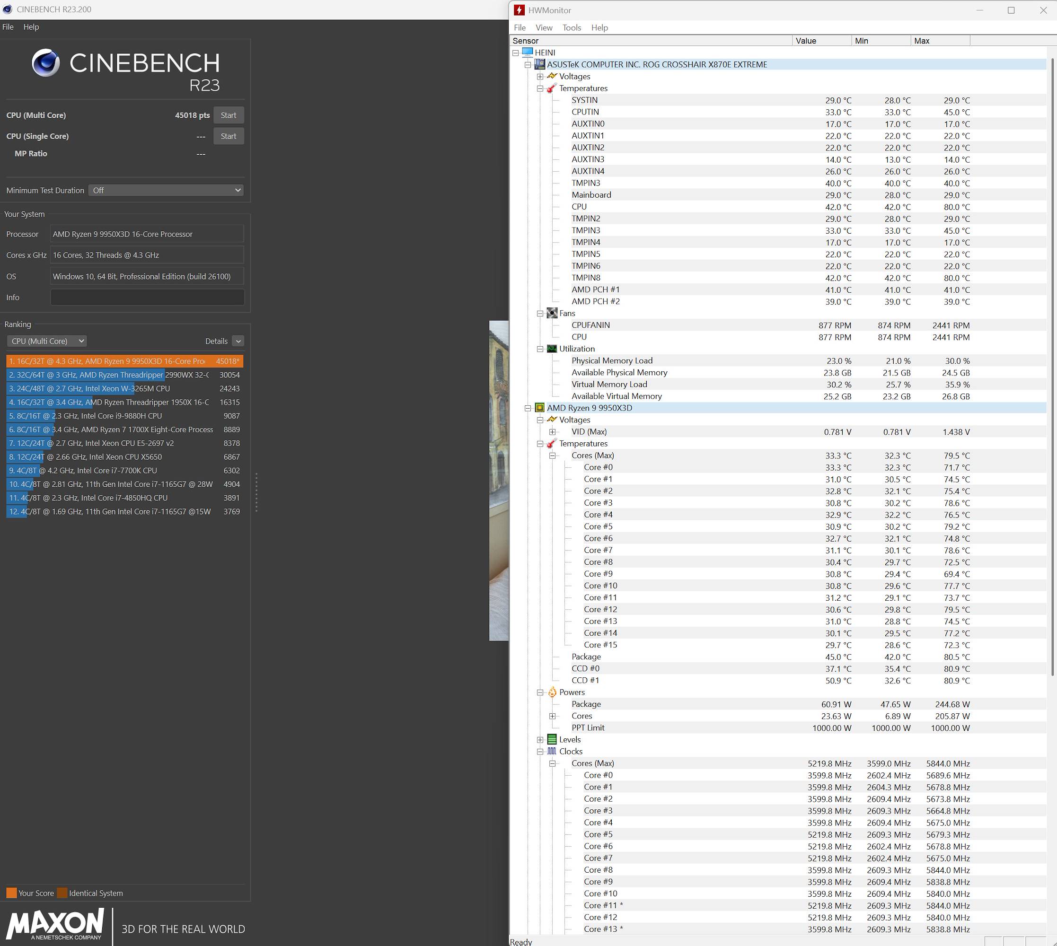Screen dimensions: 1057x946
Task: Open the CPU (Multi Core) ranking dropdown
Action: click(x=47, y=341)
